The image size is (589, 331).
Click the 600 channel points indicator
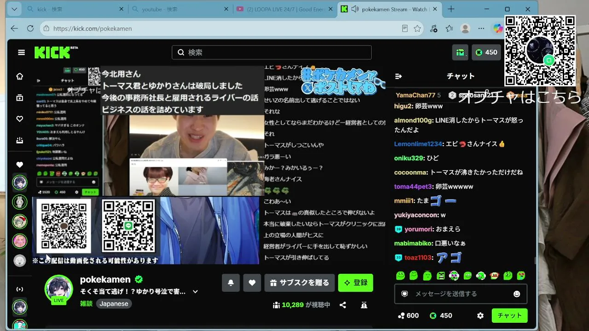pyautogui.click(x=408, y=316)
